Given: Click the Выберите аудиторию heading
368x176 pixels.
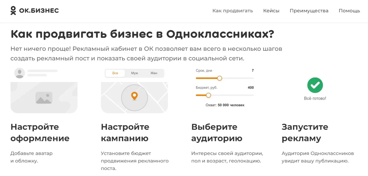Looking at the screenshot, I should 217,132.
